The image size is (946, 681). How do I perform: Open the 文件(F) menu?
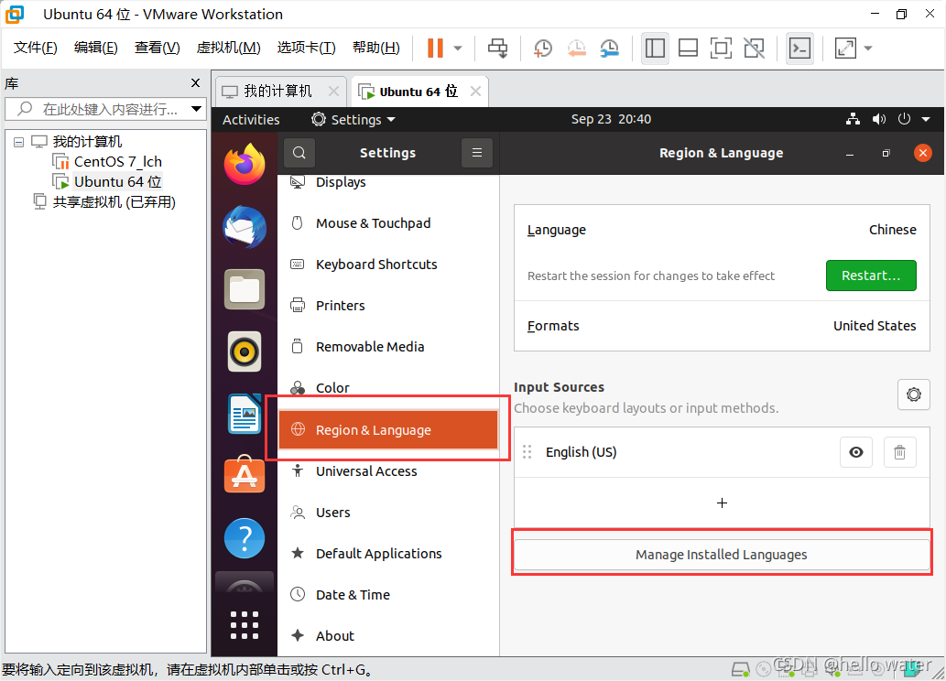pos(35,48)
